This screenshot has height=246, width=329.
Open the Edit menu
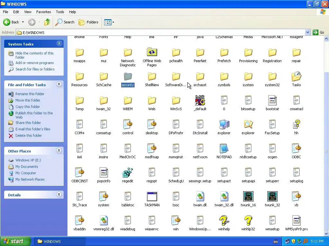(16, 12)
